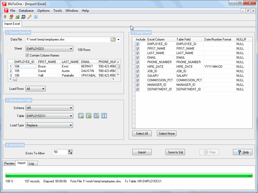Uncheck Include for DEPARTMENT_ID row

(x=138, y=89)
